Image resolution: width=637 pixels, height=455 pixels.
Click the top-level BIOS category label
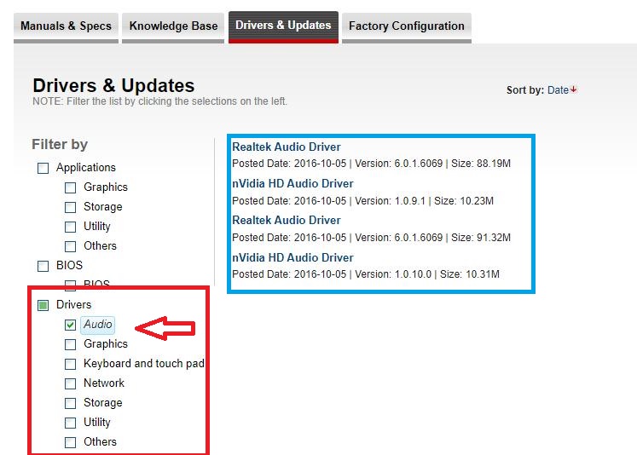pyautogui.click(x=69, y=266)
